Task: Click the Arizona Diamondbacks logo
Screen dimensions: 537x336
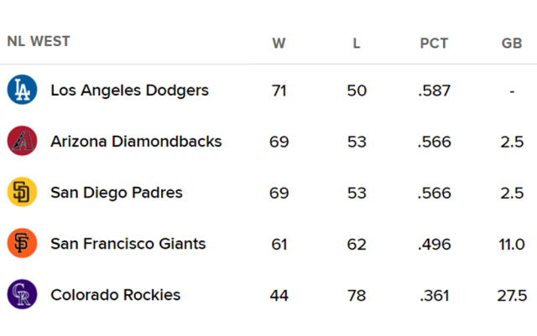Action: (x=22, y=142)
